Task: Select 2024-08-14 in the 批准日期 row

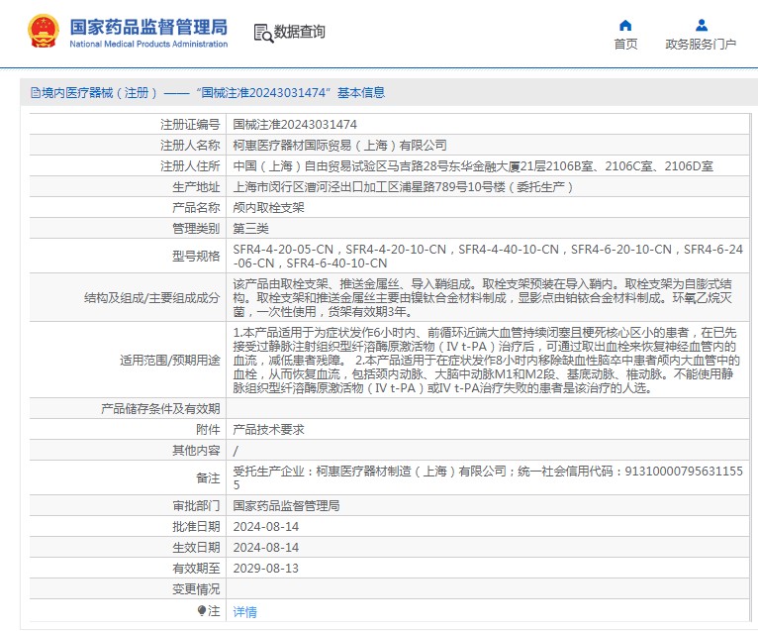Action: pyautogui.click(x=266, y=526)
